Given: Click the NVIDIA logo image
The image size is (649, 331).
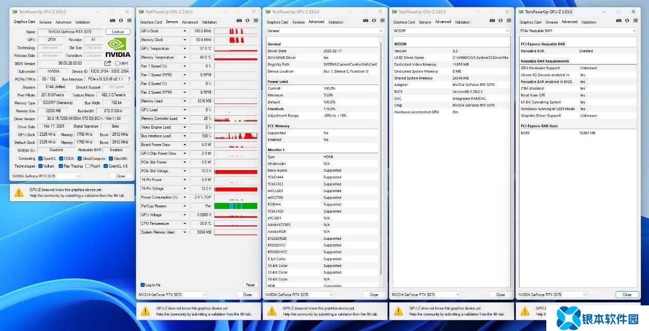Looking at the screenshot, I should (x=118, y=47).
